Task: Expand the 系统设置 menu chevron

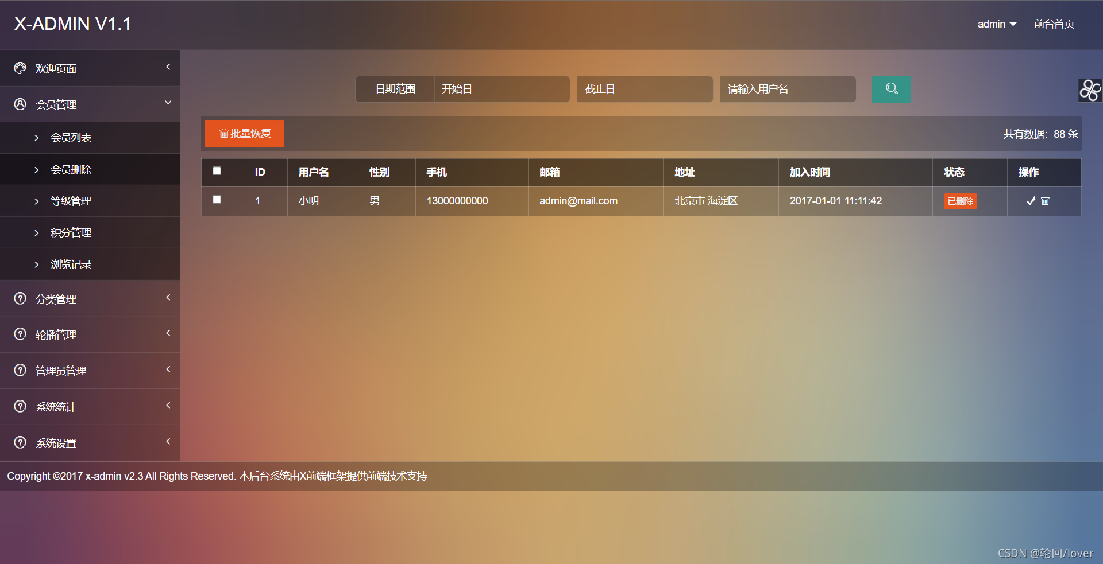Action: tap(168, 441)
